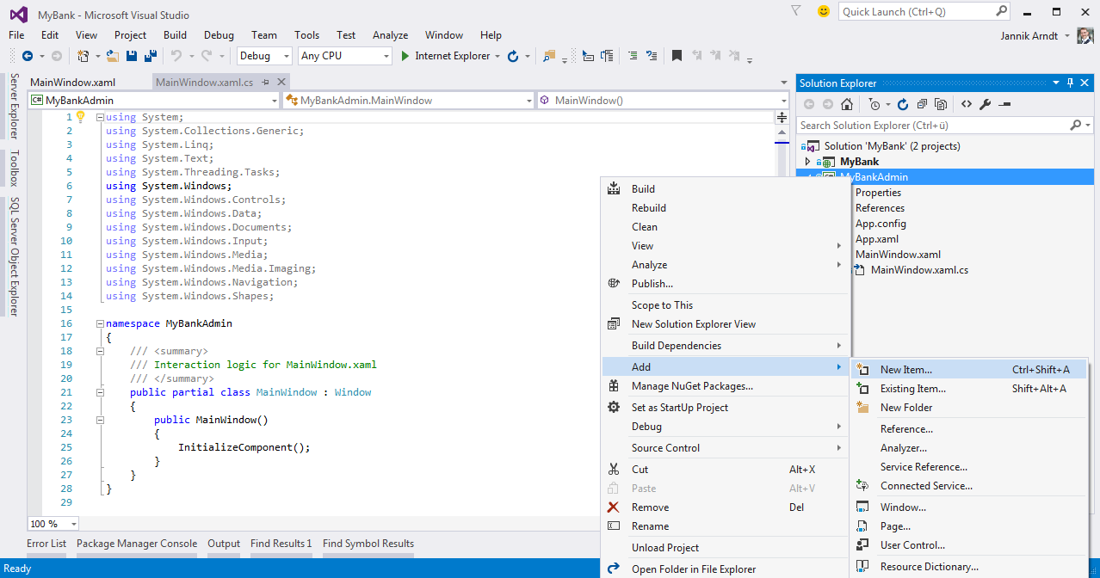Open Properties wrench icon in Solution Explorer

coord(986,104)
